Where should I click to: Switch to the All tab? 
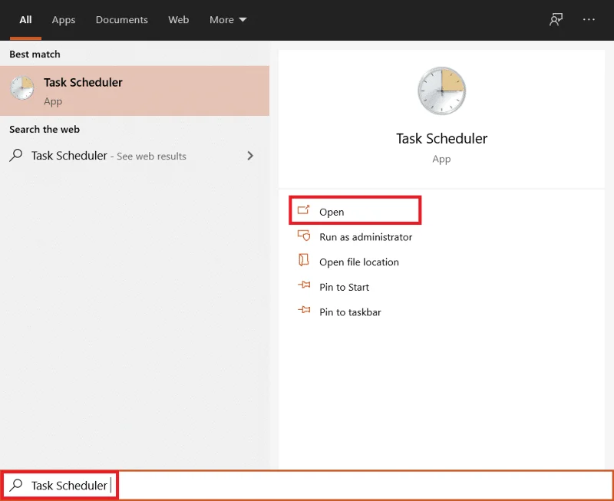click(25, 20)
